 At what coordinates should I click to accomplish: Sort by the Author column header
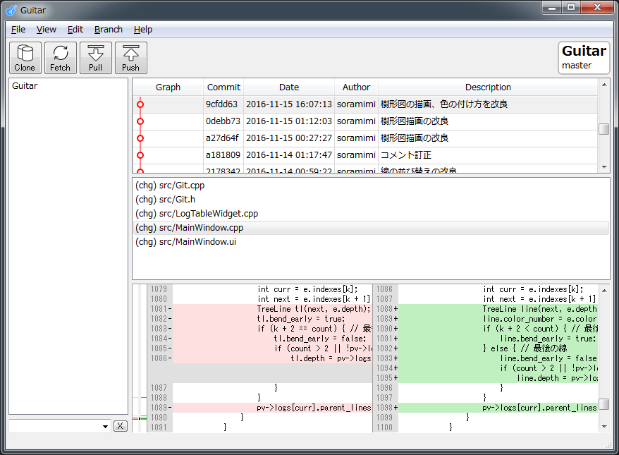356,87
